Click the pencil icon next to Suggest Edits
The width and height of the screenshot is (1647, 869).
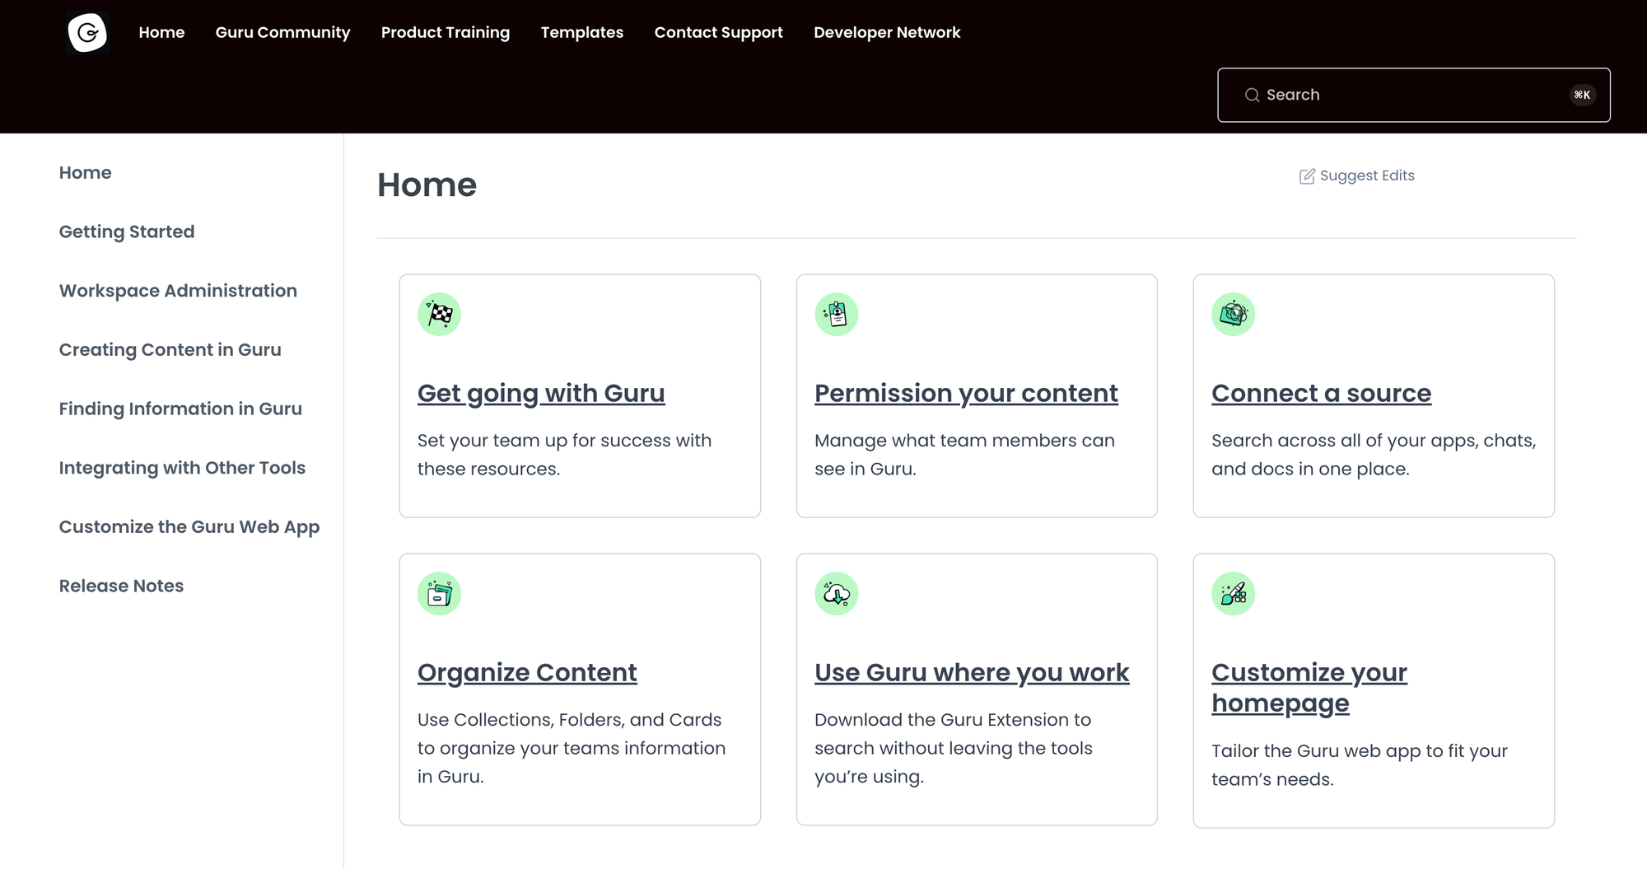point(1305,175)
